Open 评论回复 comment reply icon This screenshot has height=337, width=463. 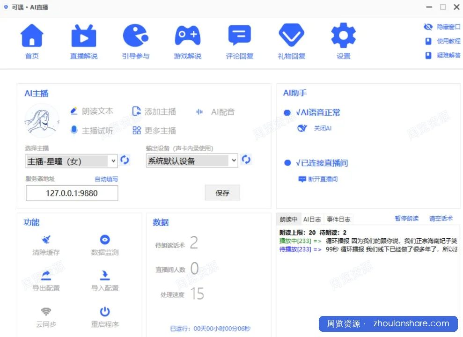(240, 35)
